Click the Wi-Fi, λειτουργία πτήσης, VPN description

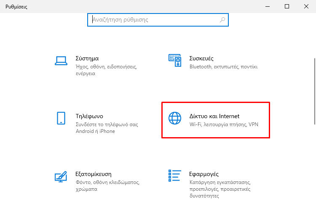coord(224,124)
